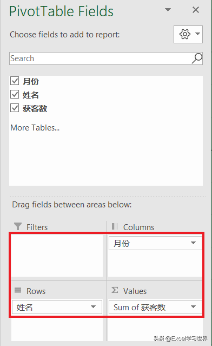The width and height of the screenshot is (212, 346).
Task: Open the task pane options arrow
Action: point(168,10)
